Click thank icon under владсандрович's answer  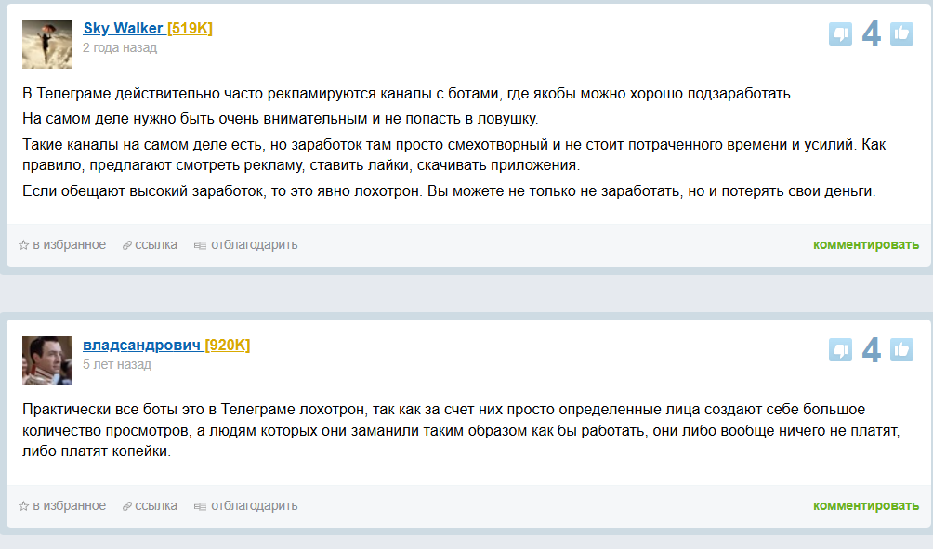(200, 506)
